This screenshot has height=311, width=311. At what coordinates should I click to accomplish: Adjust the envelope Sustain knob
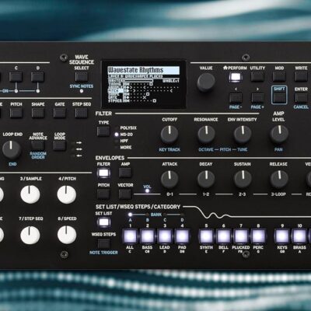click(x=243, y=180)
